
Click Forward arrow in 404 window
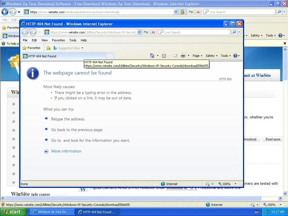coord(33,32)
